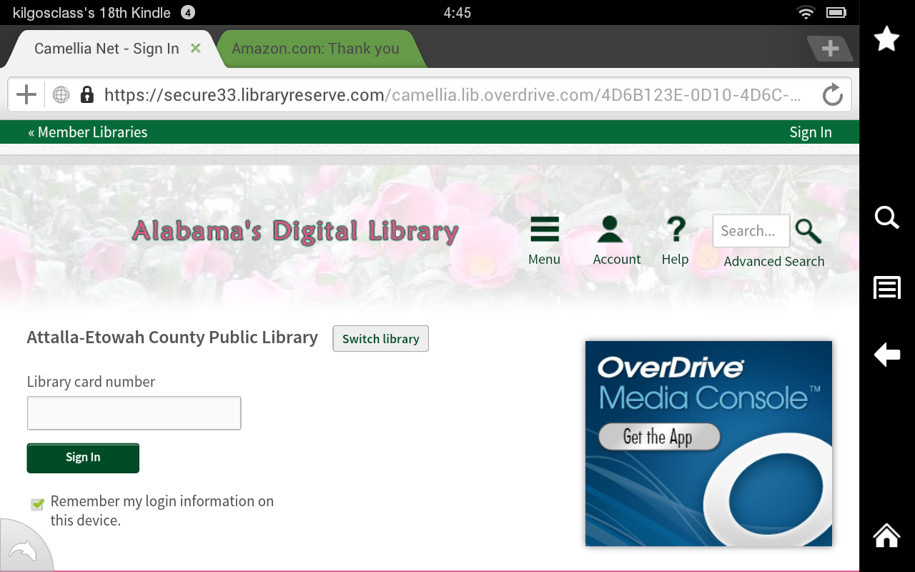Screen dimensions: 915x572
Task: Open bookmarks via the star icon in sidebar
Action: pyautogui.click(x=886, y=39)
